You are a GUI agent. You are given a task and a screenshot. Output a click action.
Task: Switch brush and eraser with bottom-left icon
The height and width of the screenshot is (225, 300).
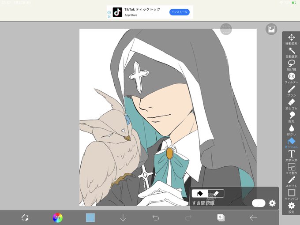[x=25, y=218]
